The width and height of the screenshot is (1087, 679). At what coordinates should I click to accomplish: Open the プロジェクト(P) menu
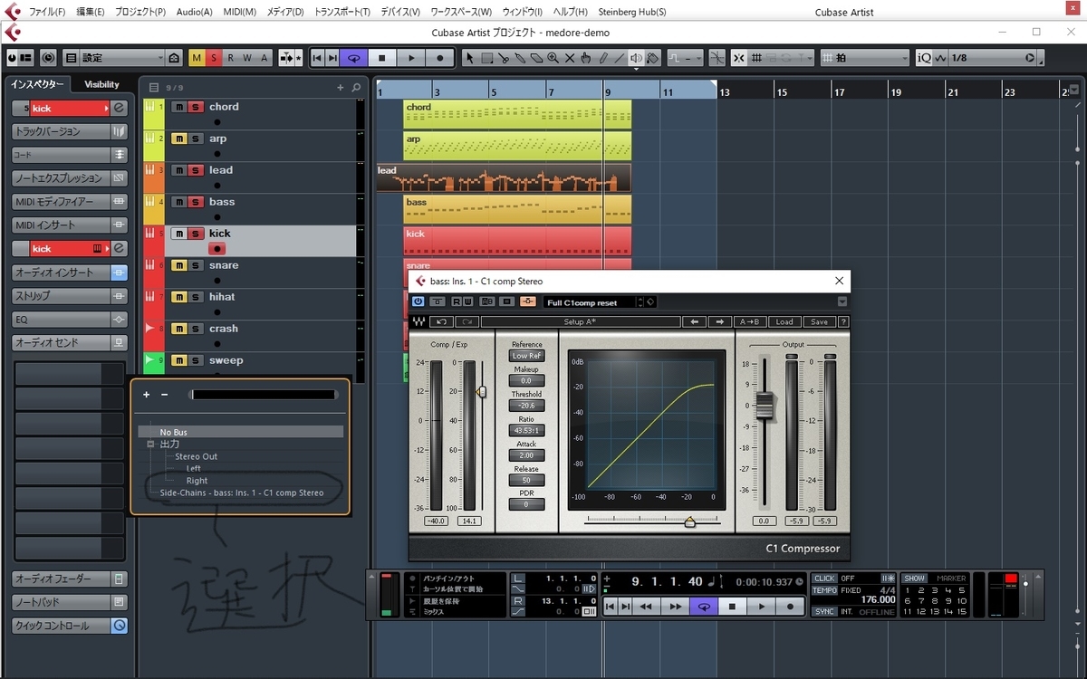pos(141,12)
